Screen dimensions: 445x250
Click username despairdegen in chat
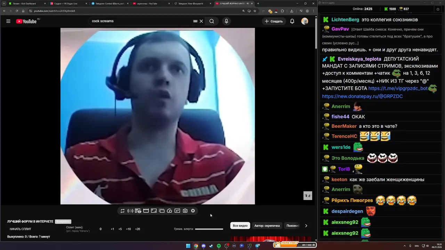coord(347,211)
